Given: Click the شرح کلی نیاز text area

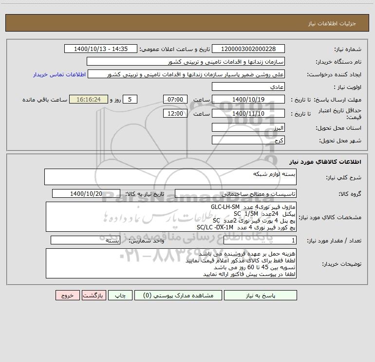Looking at the screenshot, I should 170,177.
